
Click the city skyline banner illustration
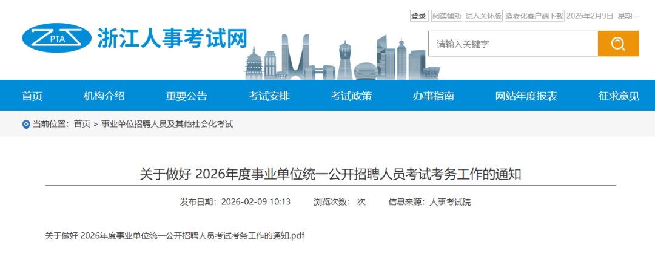click(x=341, y=57)
